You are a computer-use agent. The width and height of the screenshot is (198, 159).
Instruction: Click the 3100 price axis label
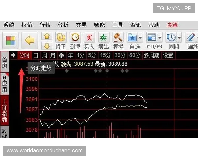[x=32, y=79]
